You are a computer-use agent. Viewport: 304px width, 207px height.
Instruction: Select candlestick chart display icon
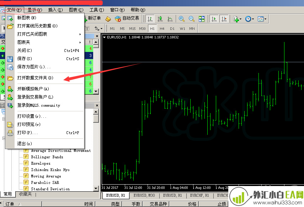pos(160,19)
